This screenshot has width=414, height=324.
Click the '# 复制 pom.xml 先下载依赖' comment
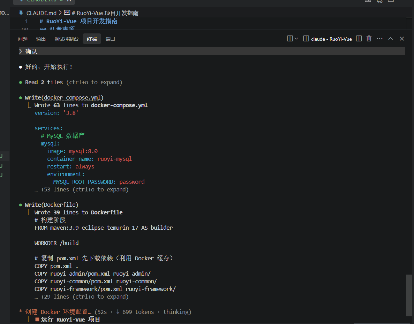click(x=104, y=259)
